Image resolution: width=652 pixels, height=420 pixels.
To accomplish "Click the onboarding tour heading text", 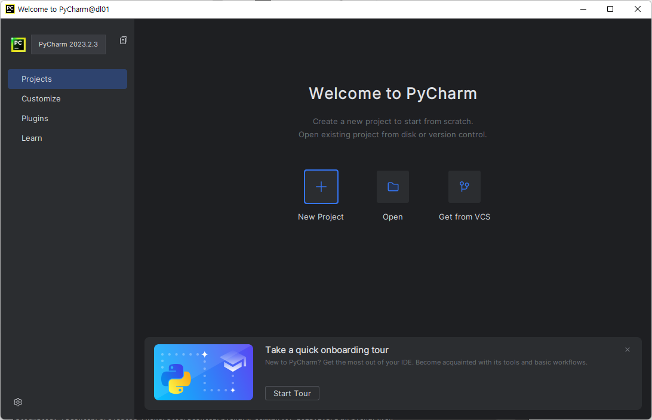I will click(327, 350).
